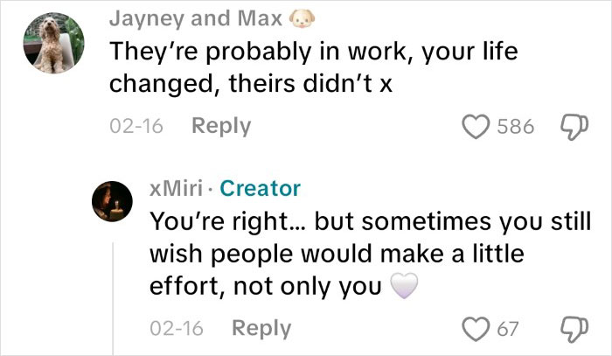The height and width of the screenshot is (356, 612).
Task: Reply to xMiri's creator comment
Action: [x=261, y=329]
